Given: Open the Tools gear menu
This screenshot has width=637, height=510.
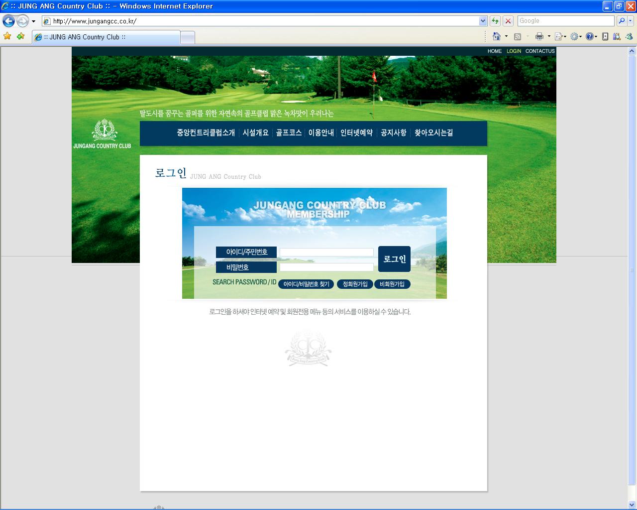Looking at the screenshot, I should [x=576, y=36].
